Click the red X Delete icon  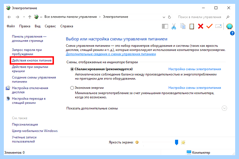coord(200,26)
